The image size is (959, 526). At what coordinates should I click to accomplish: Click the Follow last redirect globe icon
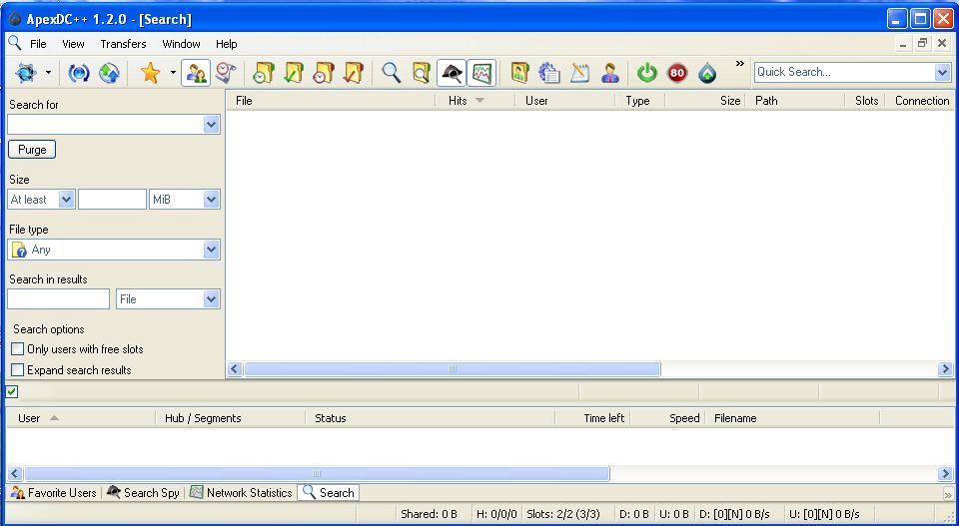[x=109, y=73]
